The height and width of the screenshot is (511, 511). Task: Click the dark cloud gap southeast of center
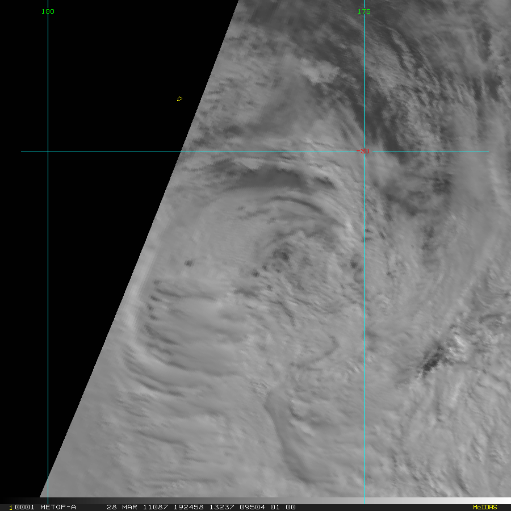click(x=433, y=361)
